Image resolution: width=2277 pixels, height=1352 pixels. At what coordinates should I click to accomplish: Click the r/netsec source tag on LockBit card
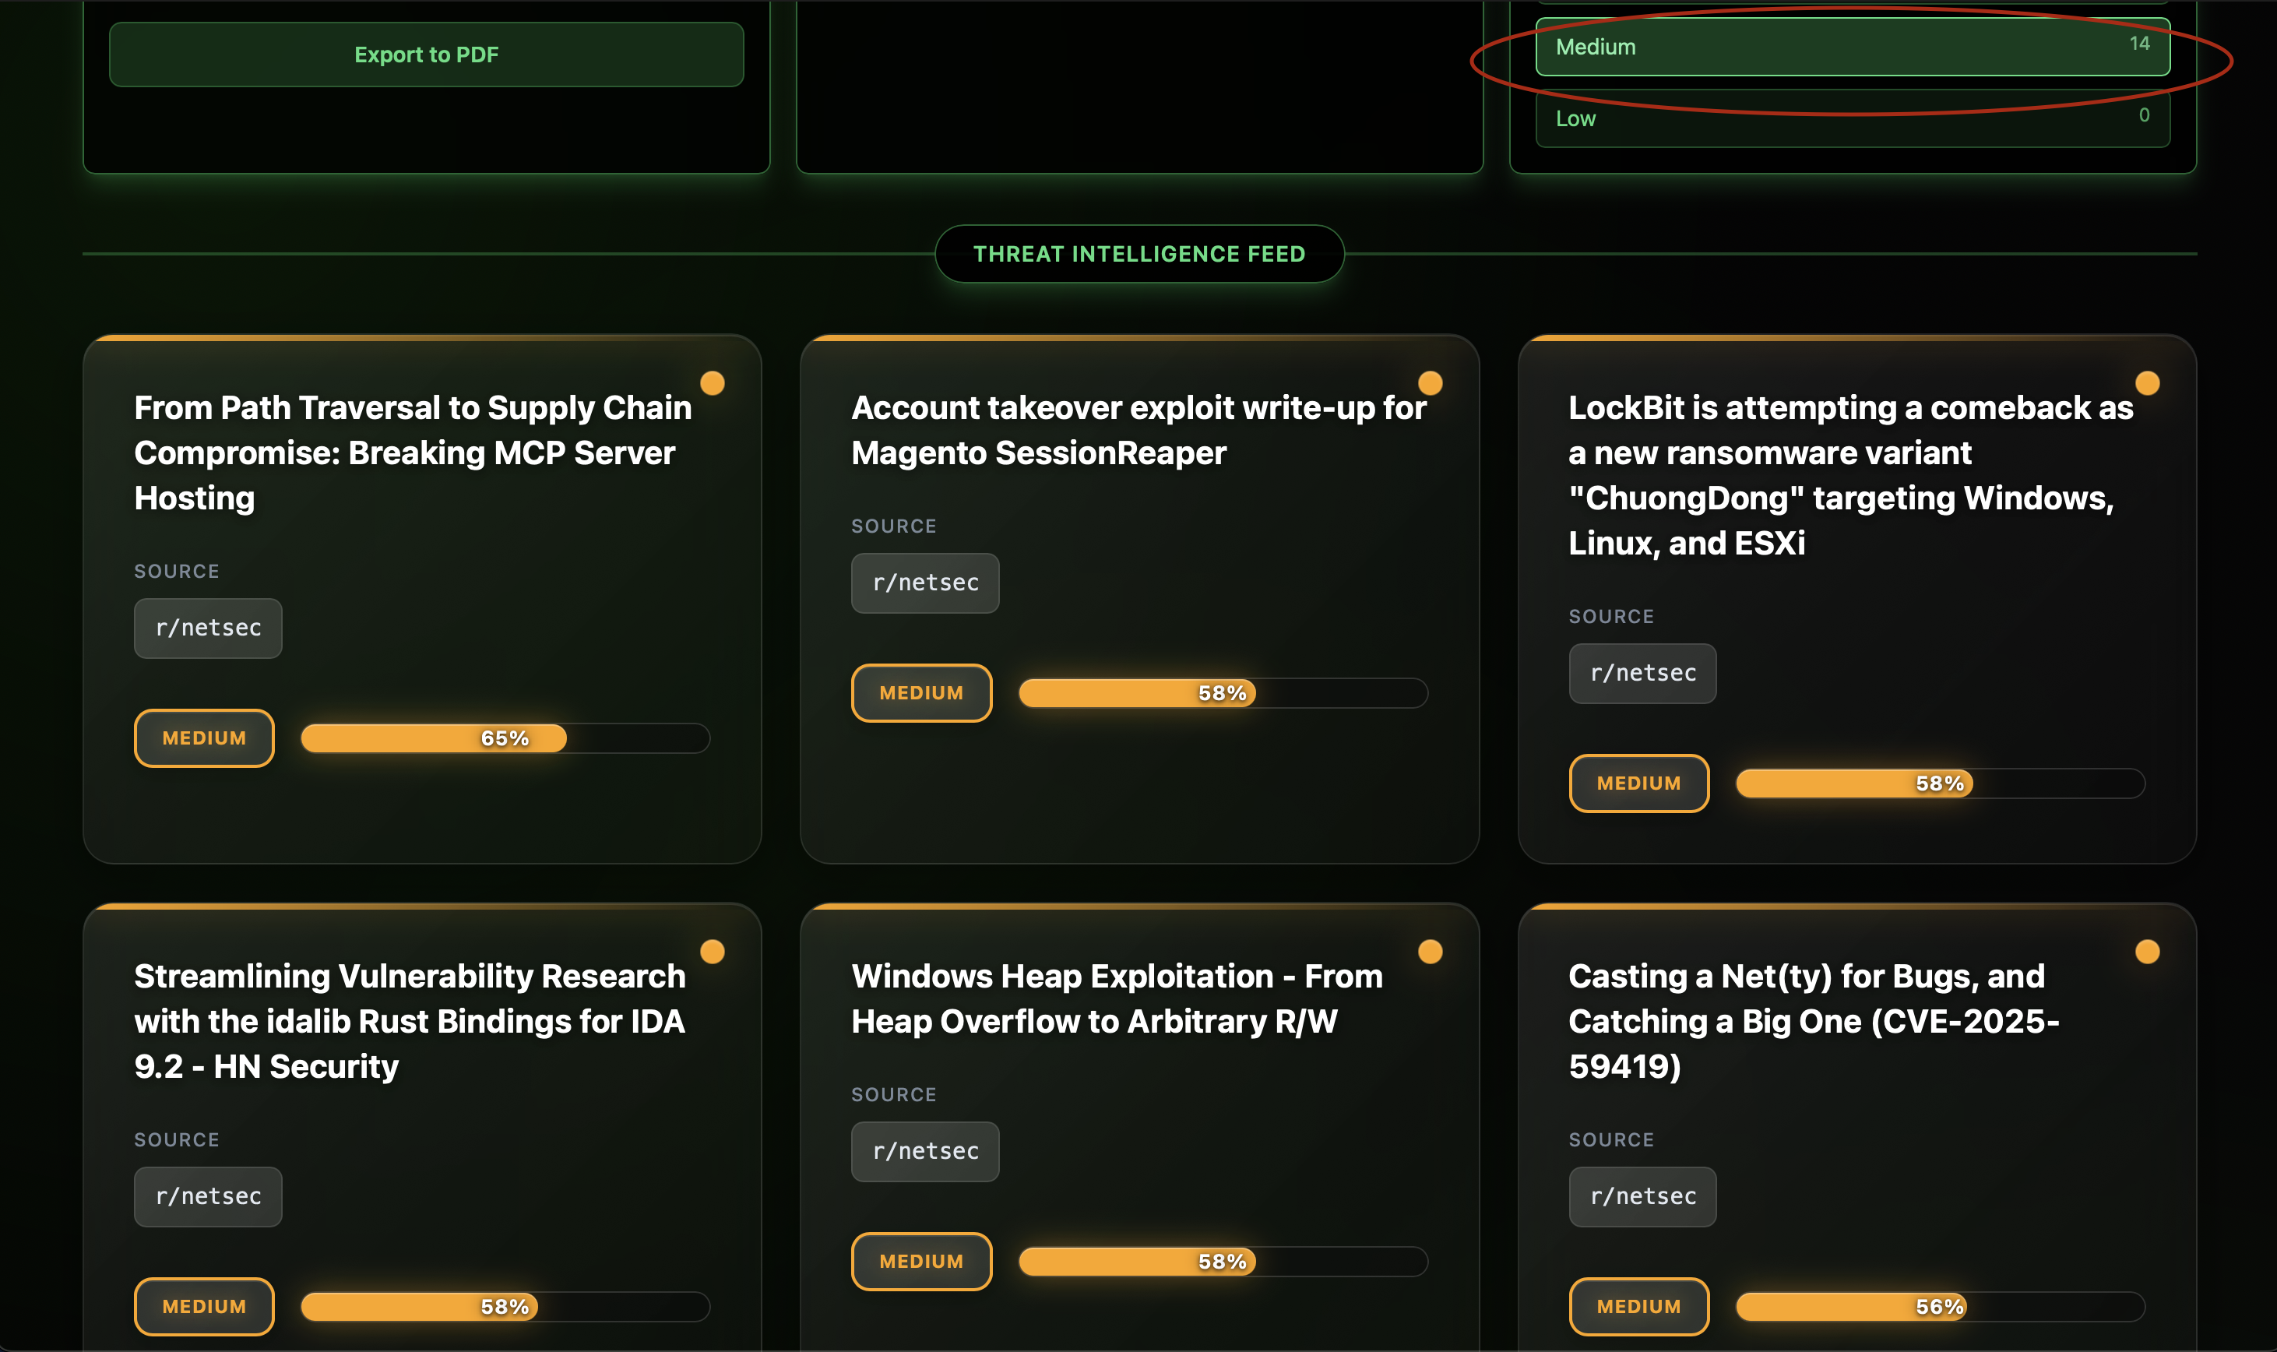pos(1642,673)
